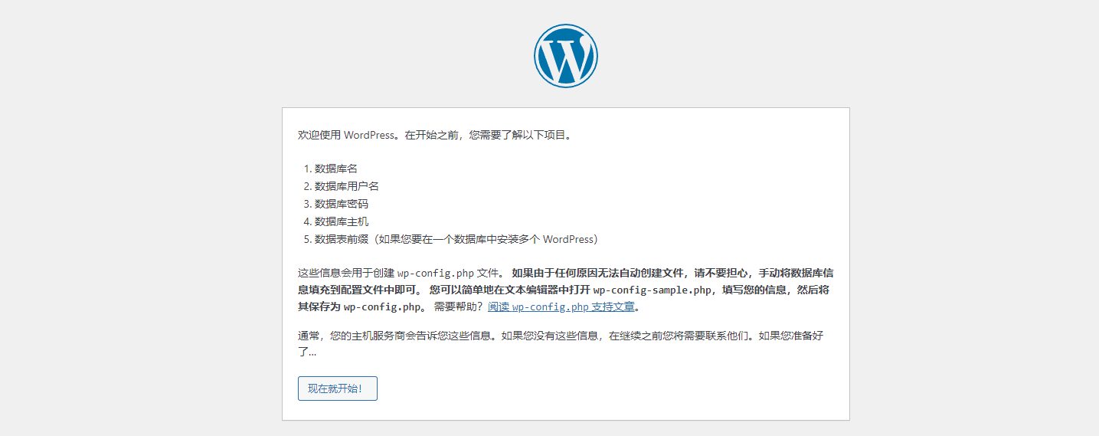
Task: Click the 现在就开始! button
Action: tap(338, 388)
